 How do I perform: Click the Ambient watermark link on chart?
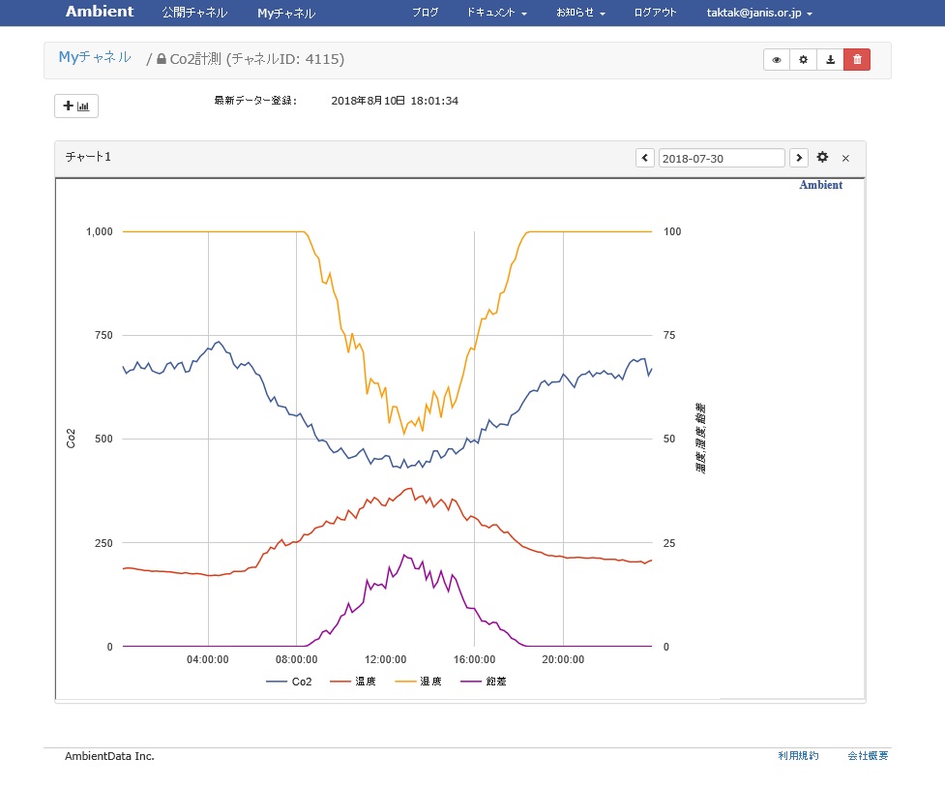point(821,185)
